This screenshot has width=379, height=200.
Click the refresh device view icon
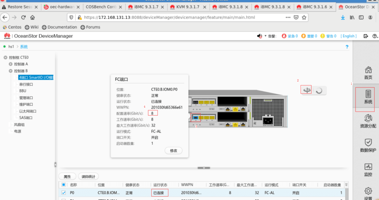(x=320, y=90)
